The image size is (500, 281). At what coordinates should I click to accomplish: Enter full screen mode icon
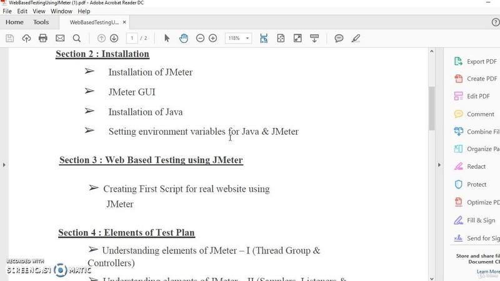coord(297,39)
